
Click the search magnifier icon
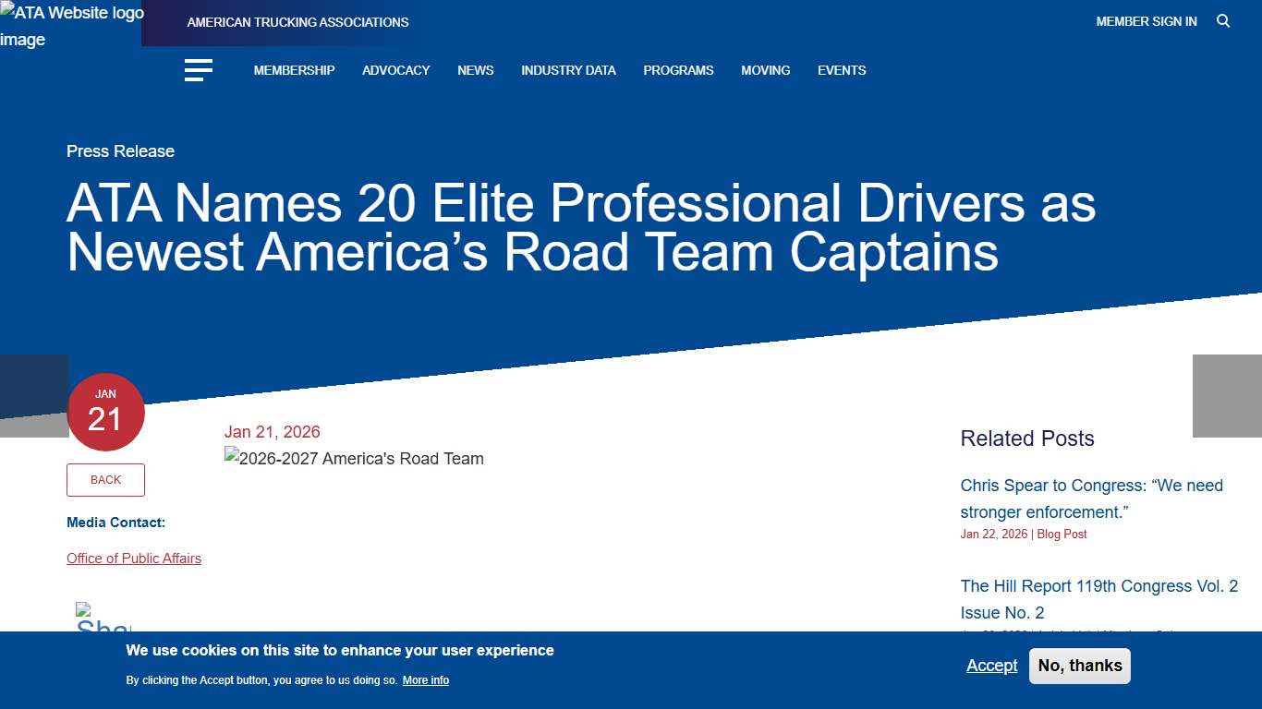click(x=1223, y=20)
